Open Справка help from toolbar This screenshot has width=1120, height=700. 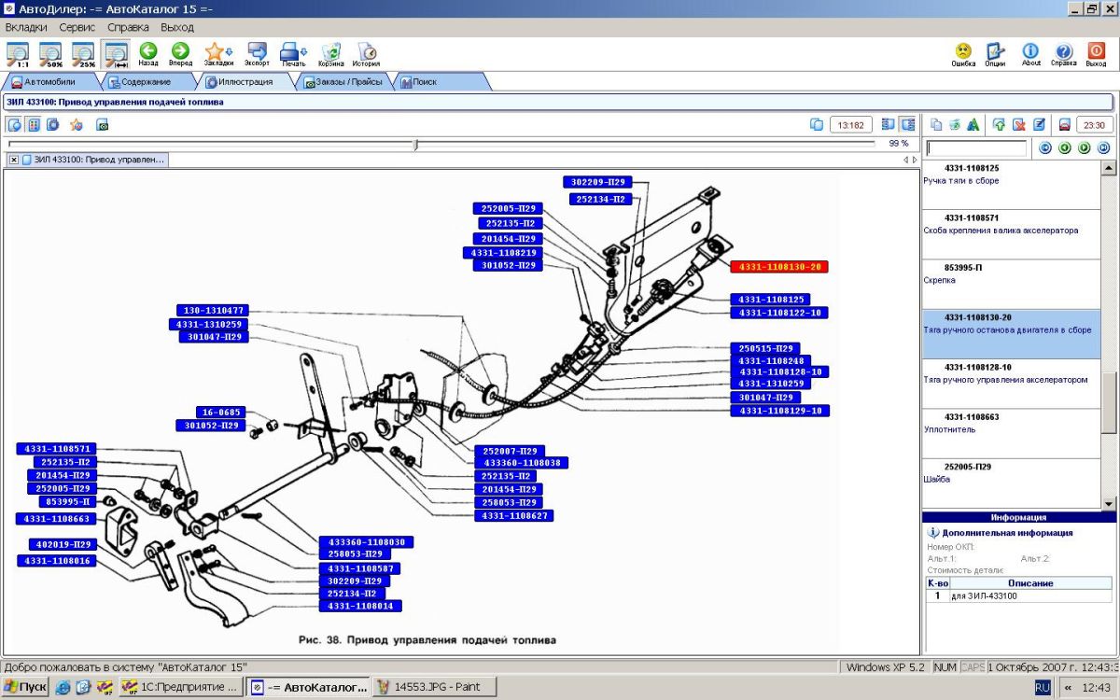pyautogui.click(x=1063, y=54)
